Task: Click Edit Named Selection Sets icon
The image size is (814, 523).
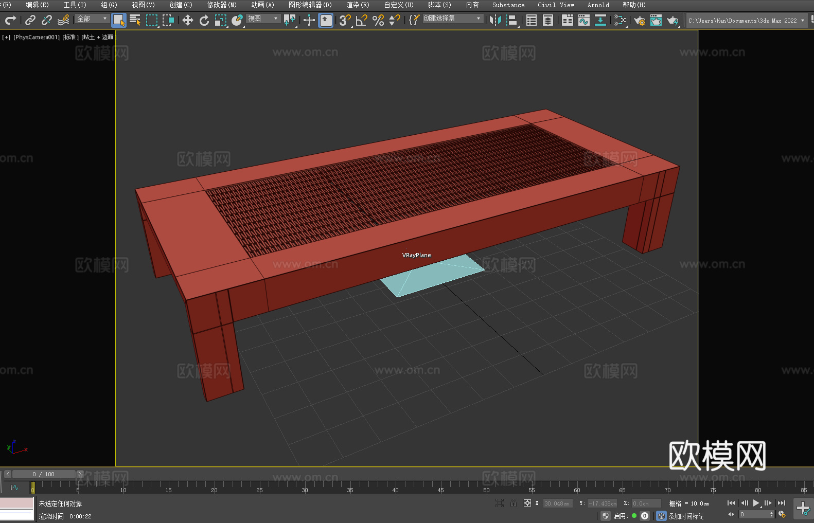Action: [x=414, y=20]
